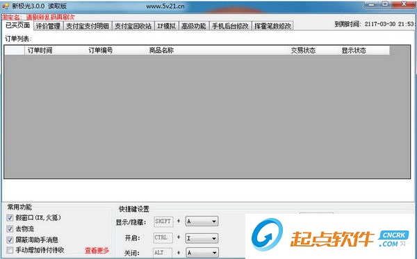
Task: Open the 显示/隐藏 hotkey letter dropdown
Action: tap(202, 222)
